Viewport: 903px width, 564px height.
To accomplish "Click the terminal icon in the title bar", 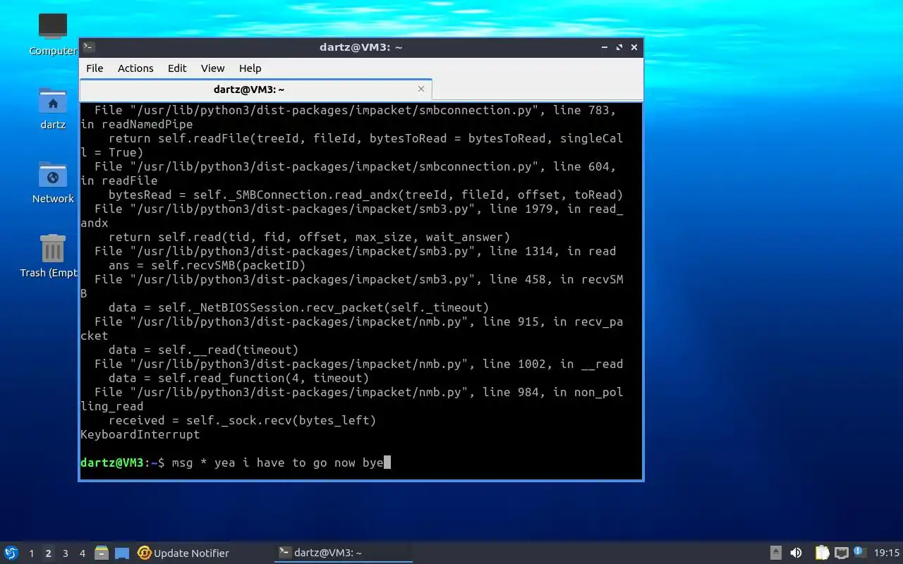I will point(89,47).
